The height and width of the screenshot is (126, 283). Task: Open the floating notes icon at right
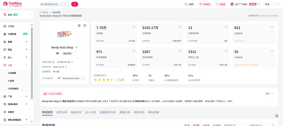point(276,116)
